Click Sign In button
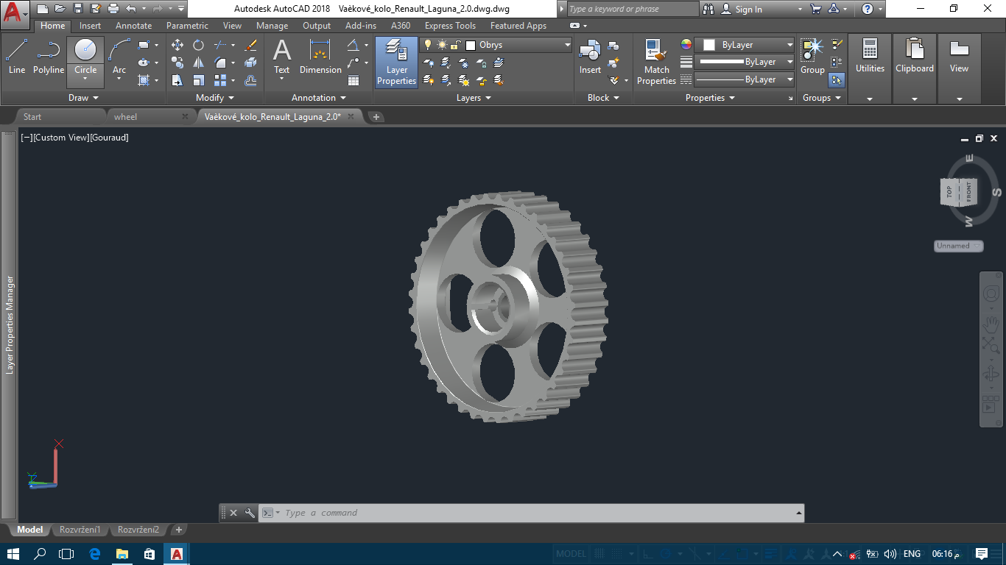The height and width of the screenshot is (565, 1006). pyautogui.click(x=748, y=9)
